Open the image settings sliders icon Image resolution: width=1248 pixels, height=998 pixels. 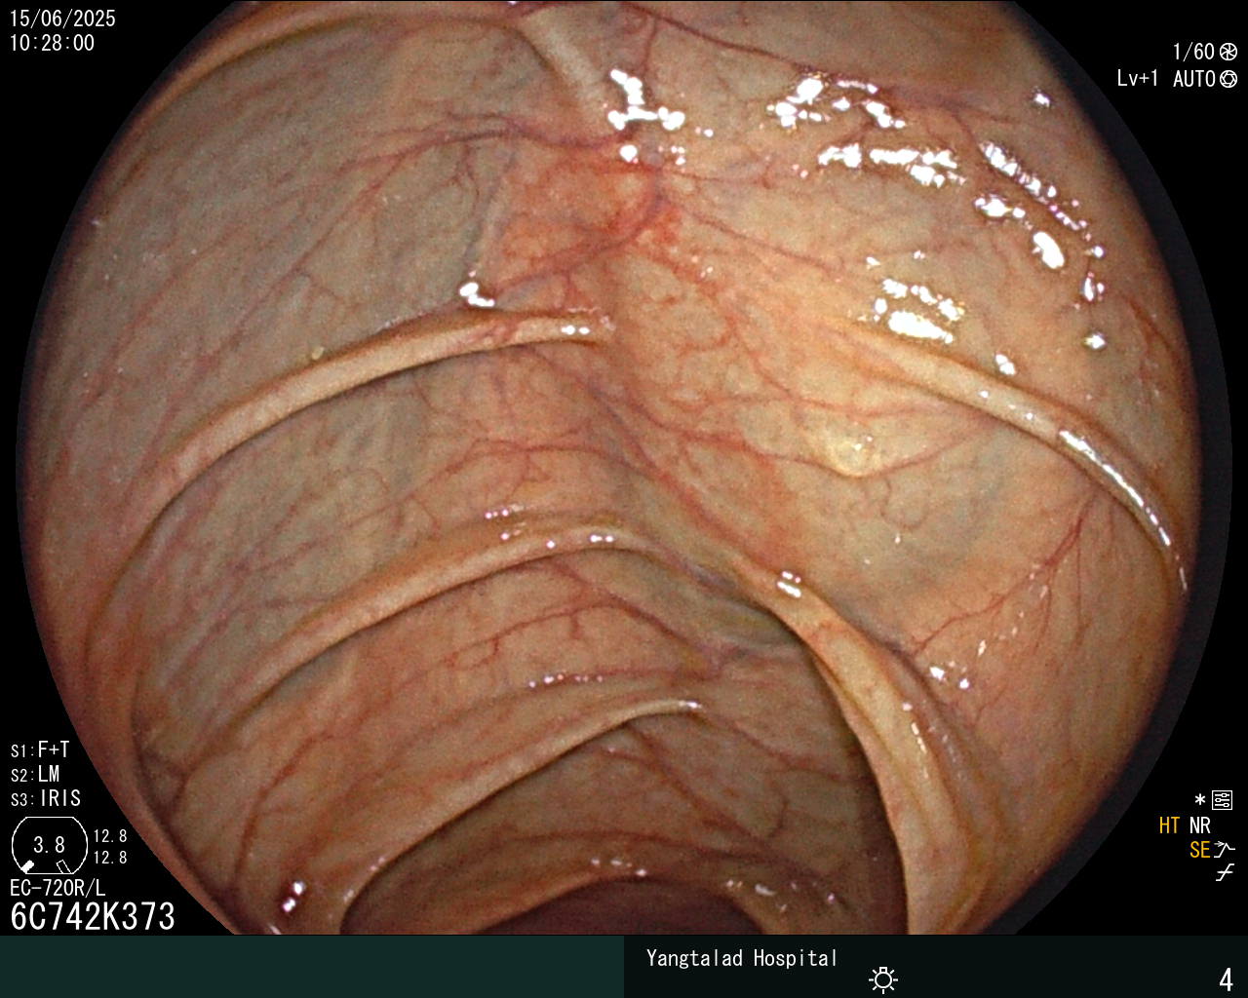1222,801
